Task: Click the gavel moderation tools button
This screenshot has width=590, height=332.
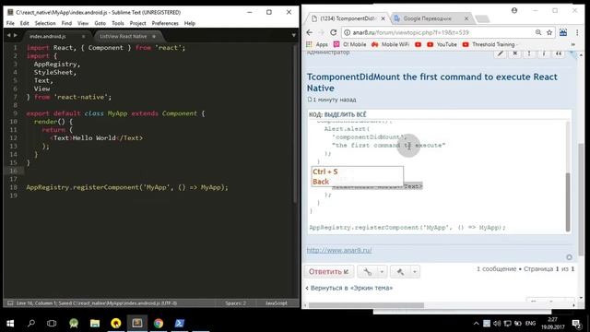Action: [x=400, y=271]
